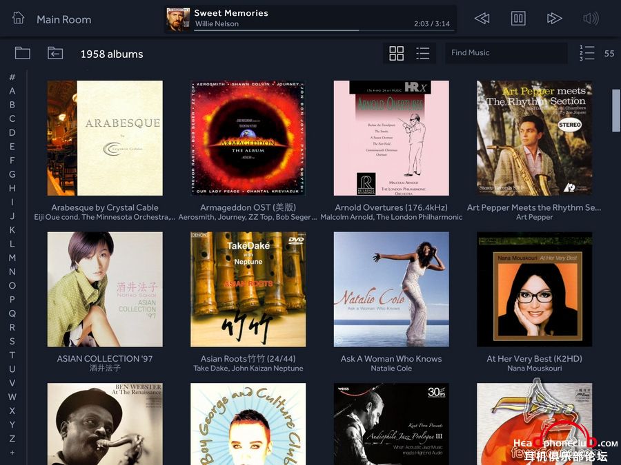Go back with folder arrow icon
The width and height of the screenshot is (621, 465).
coord(55,53)
